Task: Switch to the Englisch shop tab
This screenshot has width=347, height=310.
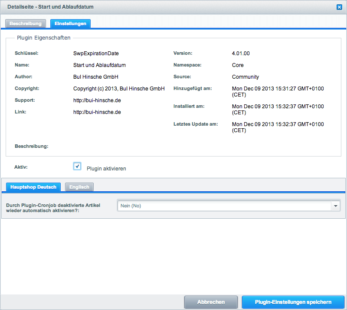Action: tap(79, 187)
